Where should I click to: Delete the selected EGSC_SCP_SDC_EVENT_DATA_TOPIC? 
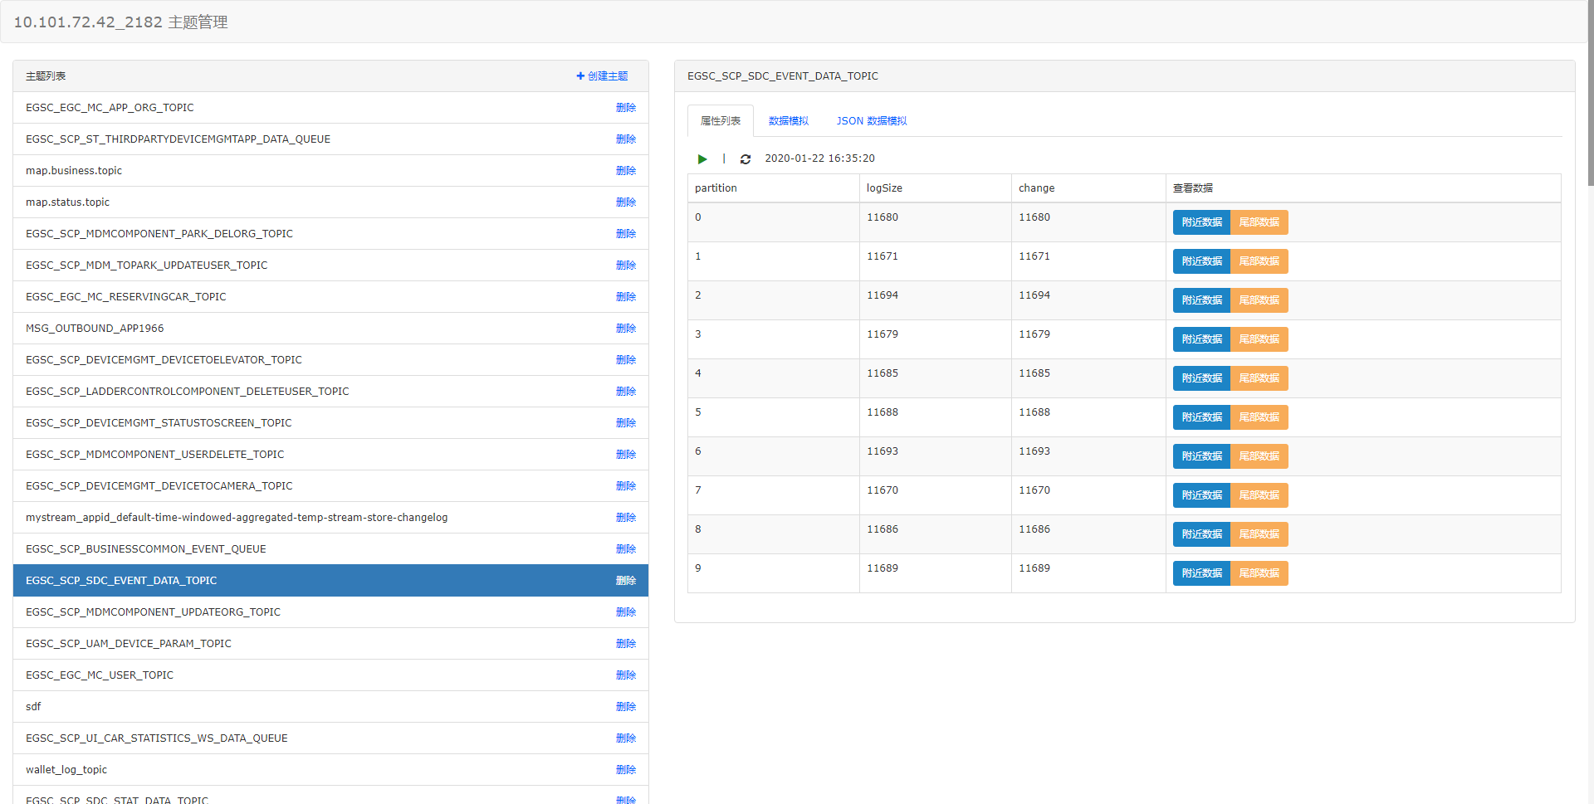(x=626, y=581)
